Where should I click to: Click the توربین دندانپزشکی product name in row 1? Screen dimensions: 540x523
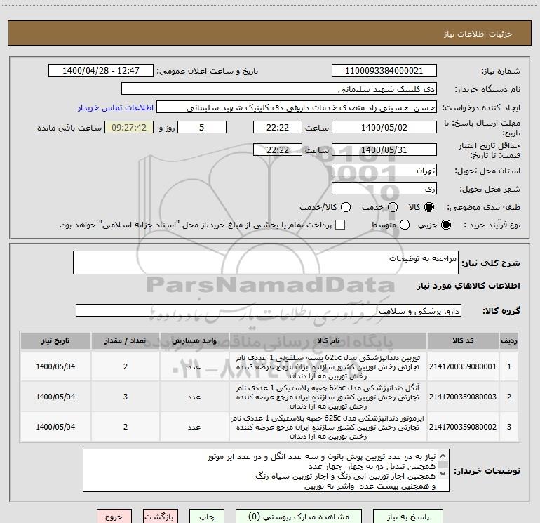pos(328,366)
